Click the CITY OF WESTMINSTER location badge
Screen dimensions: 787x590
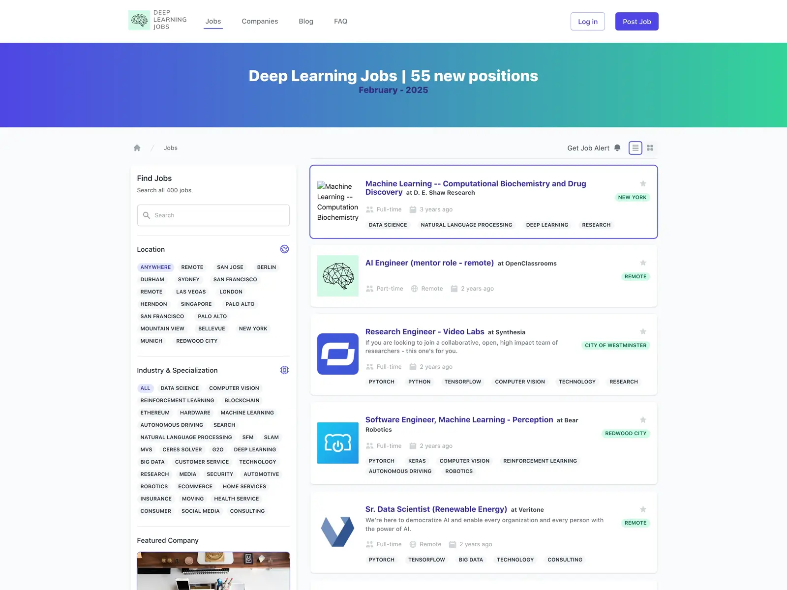click(616, 345)
